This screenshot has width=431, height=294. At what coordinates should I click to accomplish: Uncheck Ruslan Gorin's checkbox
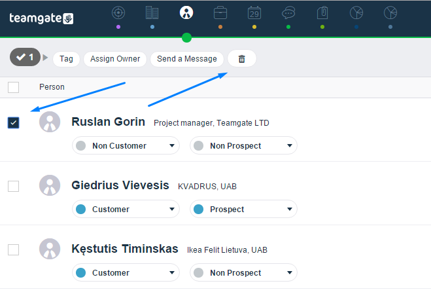(x=14, y=123)
